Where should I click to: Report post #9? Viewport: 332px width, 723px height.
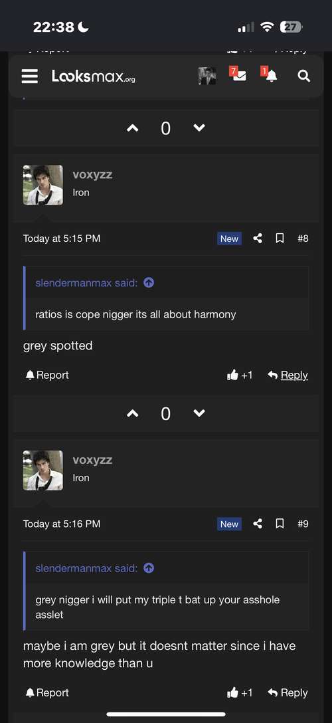click(47, 692)
